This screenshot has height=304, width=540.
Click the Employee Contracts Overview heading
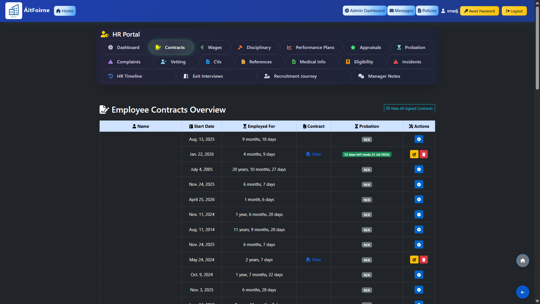coord(168,109)
